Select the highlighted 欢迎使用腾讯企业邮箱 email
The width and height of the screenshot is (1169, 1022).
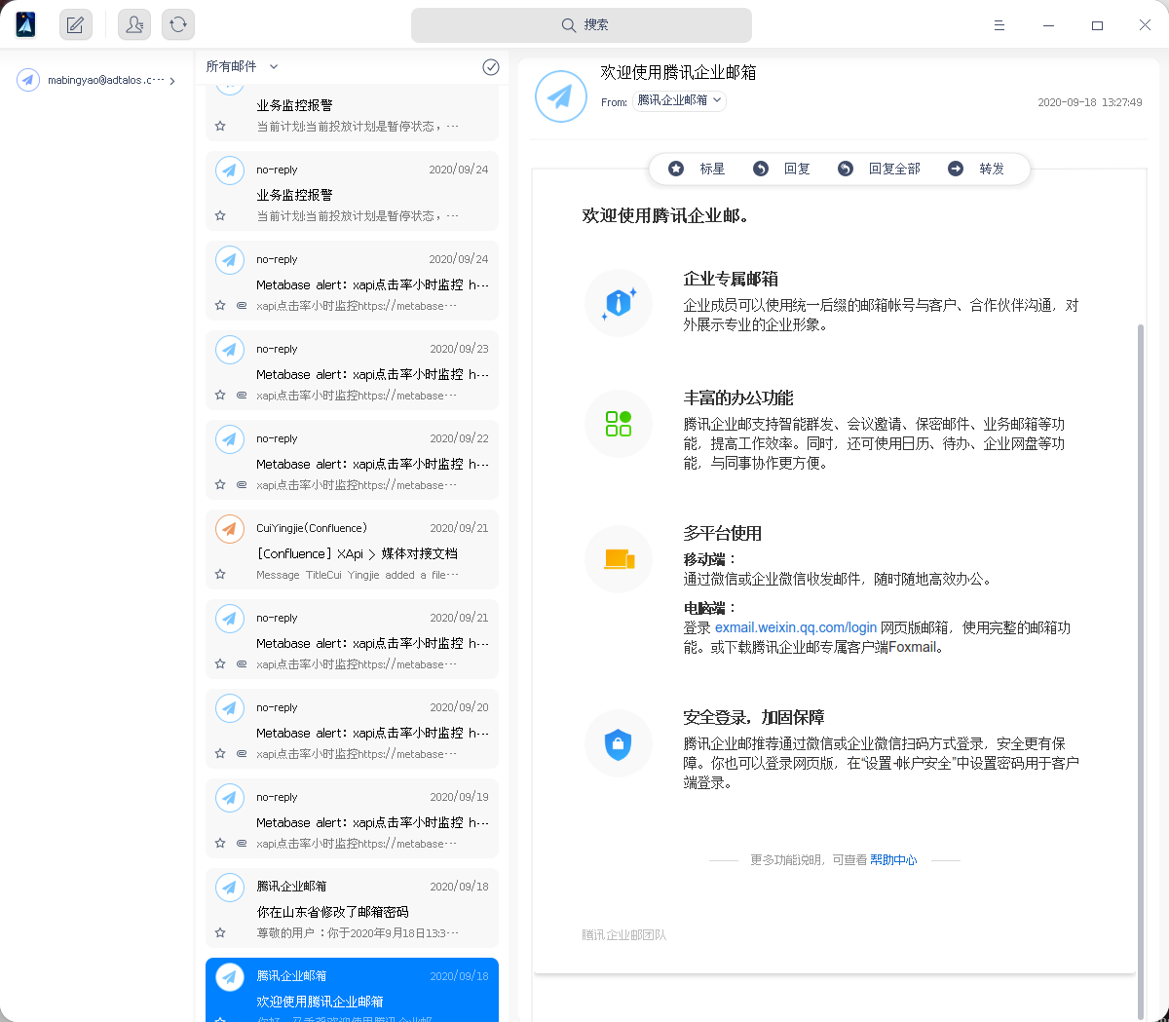(352, 990)
